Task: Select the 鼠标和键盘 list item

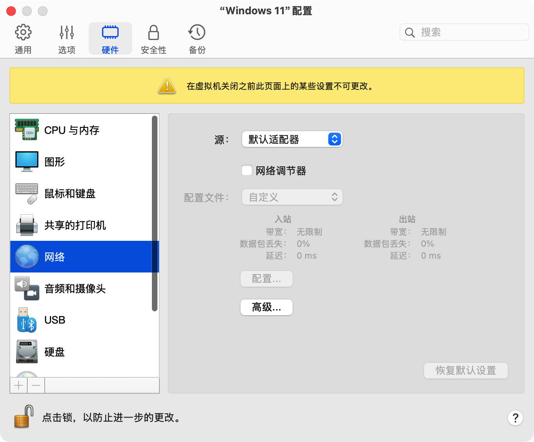Action: (x=81, y=193)
